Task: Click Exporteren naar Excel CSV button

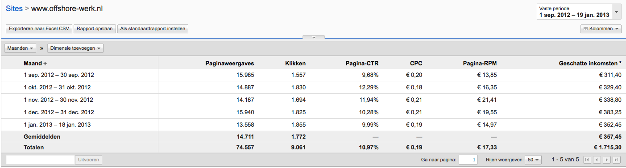Action: click(39, 29)
